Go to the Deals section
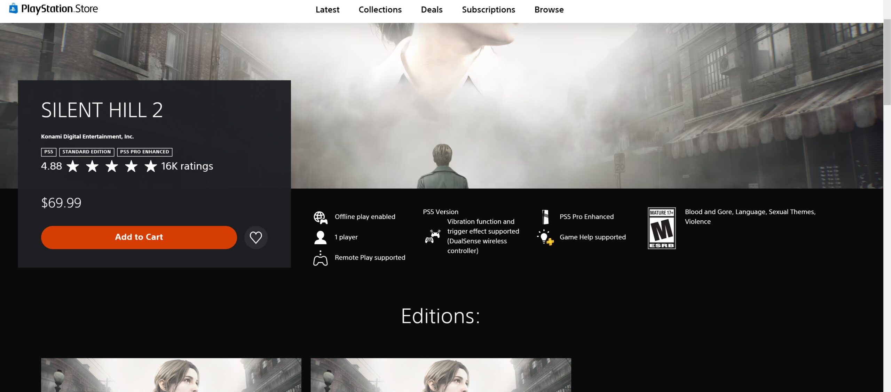The width and height of the screenshot is (891, 392). [432, 10]
